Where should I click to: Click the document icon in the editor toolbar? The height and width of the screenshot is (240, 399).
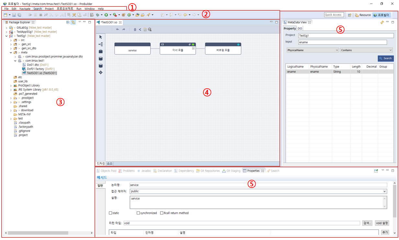click(x=145, y=29)
